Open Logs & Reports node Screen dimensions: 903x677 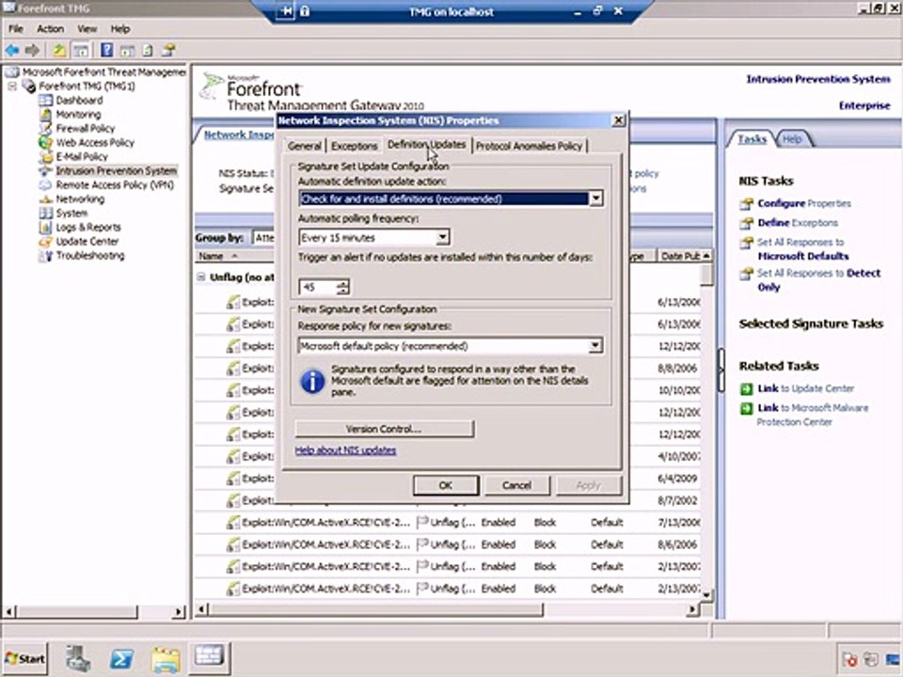coord(88,228)
